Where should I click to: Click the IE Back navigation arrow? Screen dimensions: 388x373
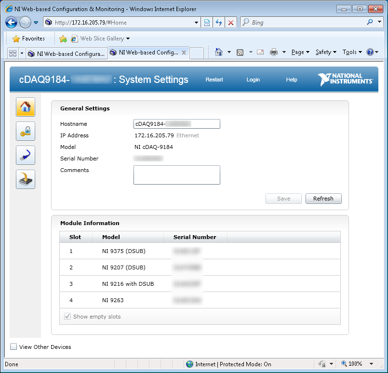pos(11,23)
